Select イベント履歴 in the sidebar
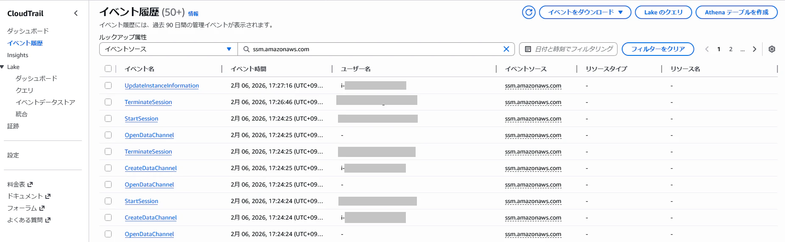 point(25,43)
